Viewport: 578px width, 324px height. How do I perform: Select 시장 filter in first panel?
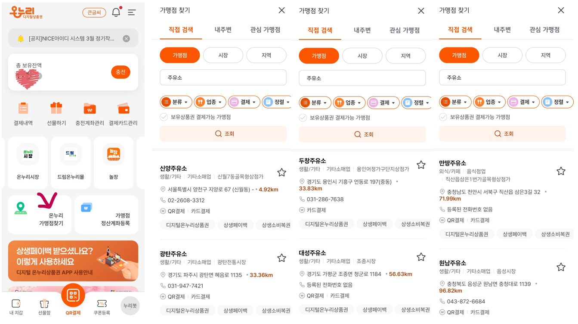(x=223, y=55)
